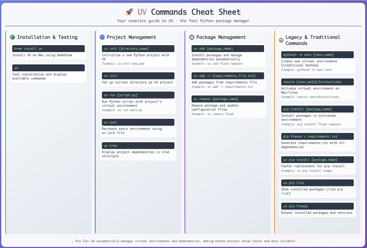Select the 'brew install uv' command
The image size is (367, 248).
pyautogui.click(x=48, y=49)
